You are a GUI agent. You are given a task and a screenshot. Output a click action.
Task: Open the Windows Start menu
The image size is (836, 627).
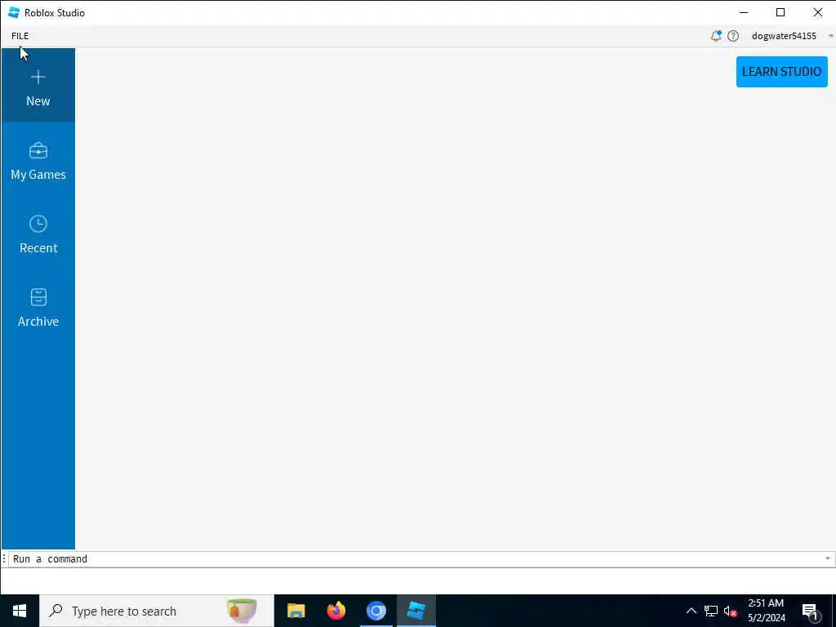[20, 611]
